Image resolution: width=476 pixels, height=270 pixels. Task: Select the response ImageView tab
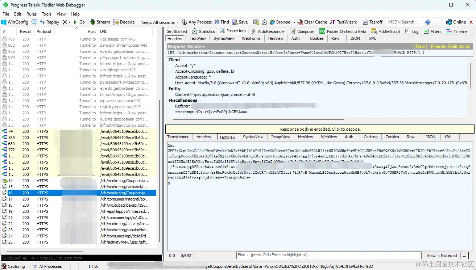pyautogui.click(x=281, y=137)
